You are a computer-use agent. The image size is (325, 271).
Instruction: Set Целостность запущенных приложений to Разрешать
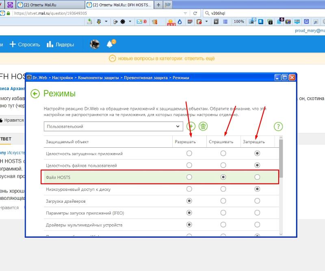[x=189, y=153]
